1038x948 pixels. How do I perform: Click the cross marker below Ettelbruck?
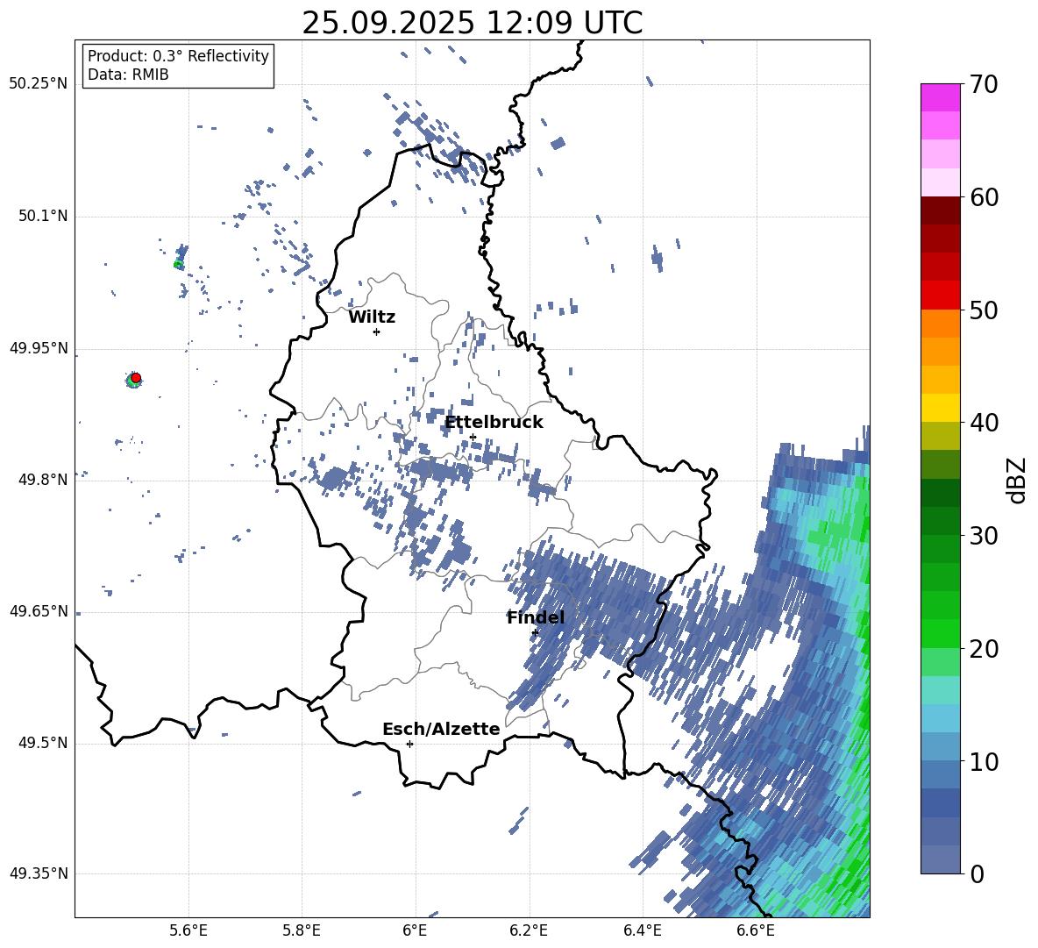(x=473, y=437)
